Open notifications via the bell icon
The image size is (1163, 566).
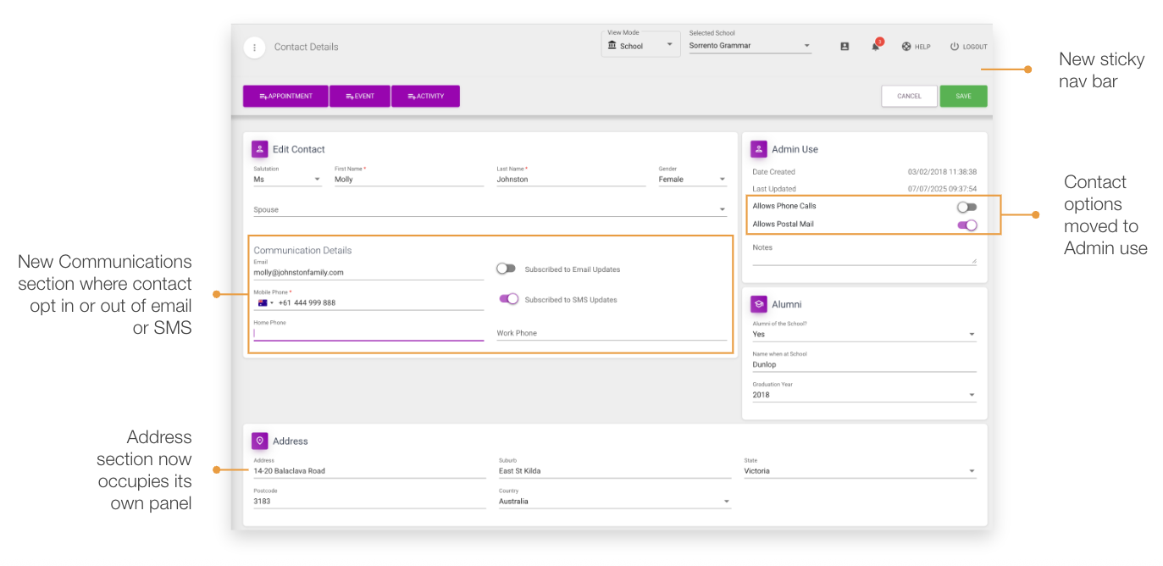(876, 47)
